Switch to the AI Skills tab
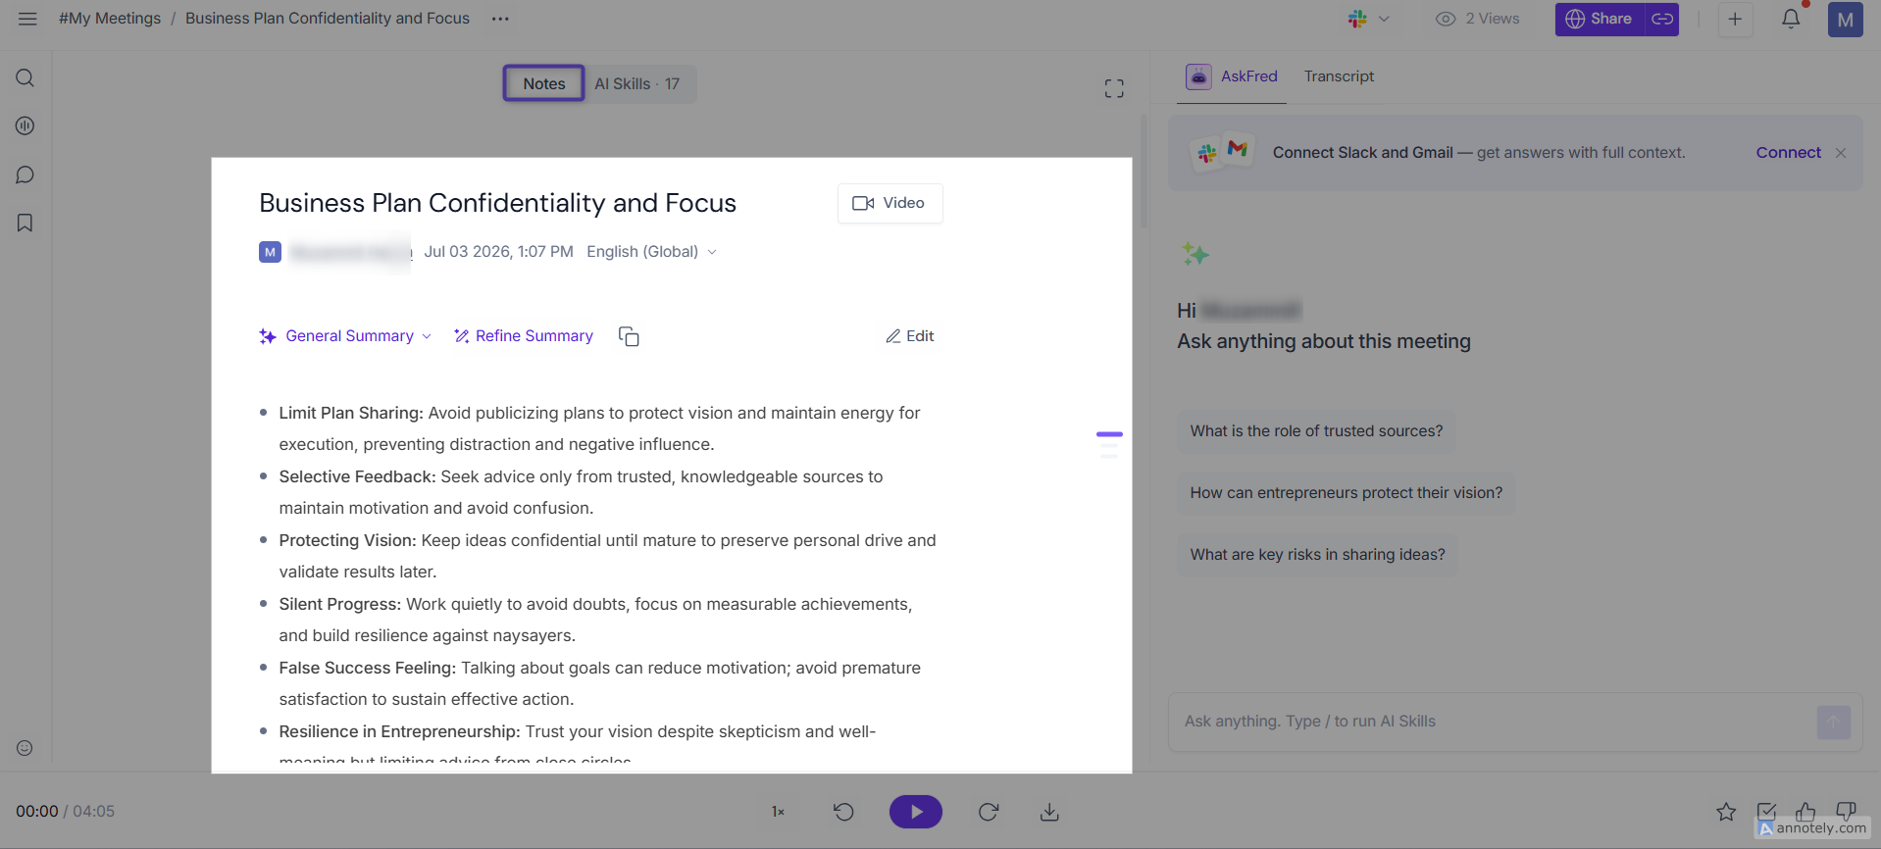The width and height of the screenshot is (1881, 849). click(x=637, y=84)
